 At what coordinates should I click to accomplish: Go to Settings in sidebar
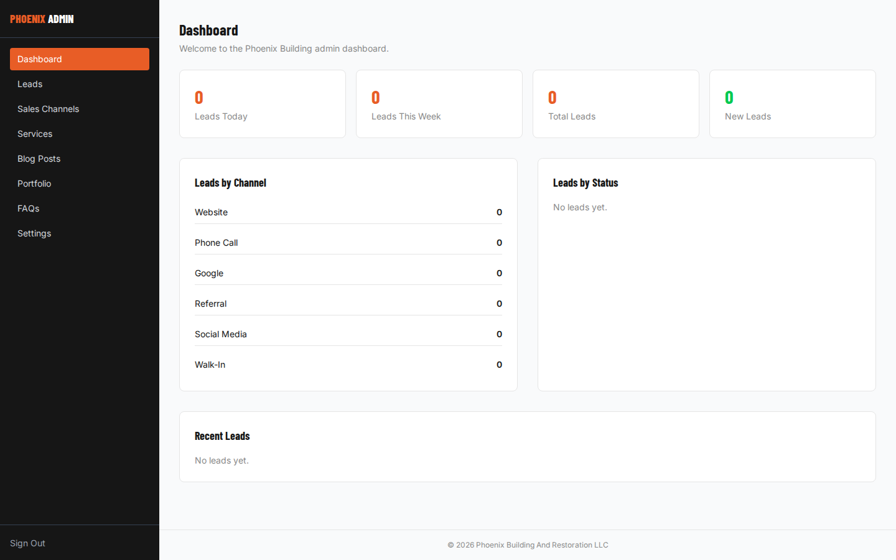80,233
